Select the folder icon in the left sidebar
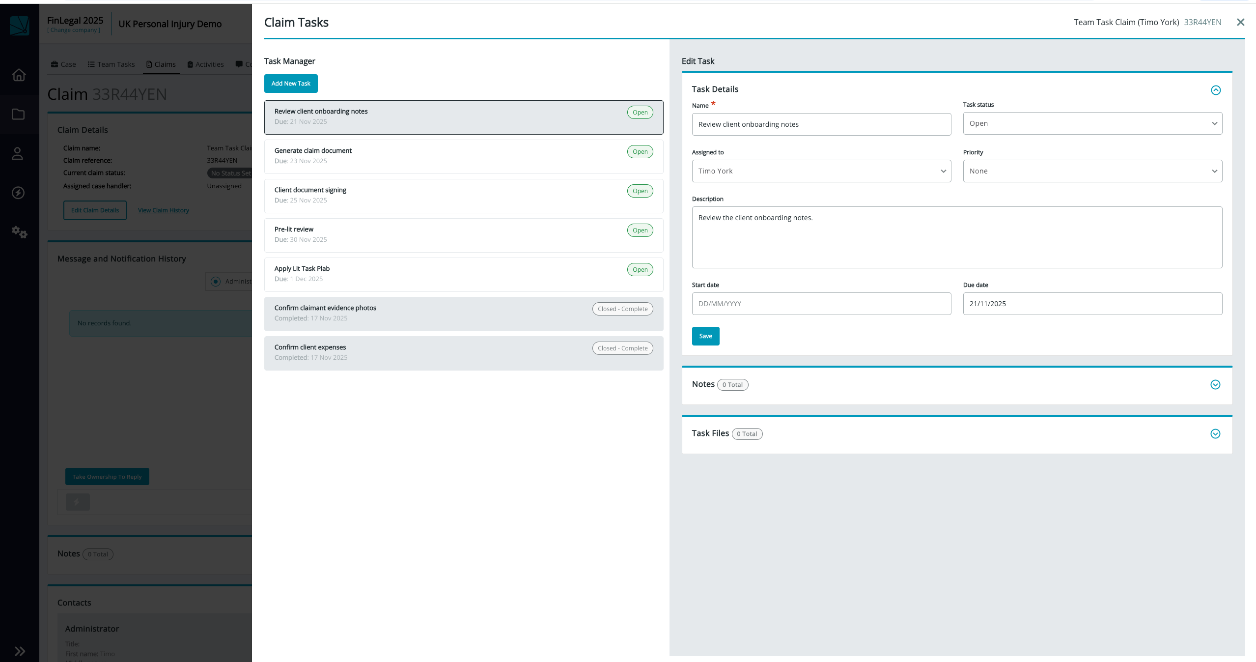 click(x=19, y=114)
